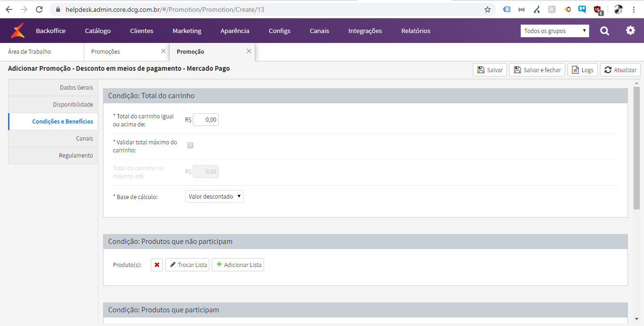
Task: Open settings gear in purple header
Action: click(x=630, y=31)
